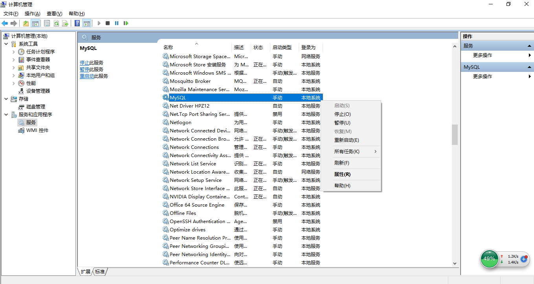Sort by the 描述 column header
The width and height of the screenshot is (534, 284).
(241, 47)
